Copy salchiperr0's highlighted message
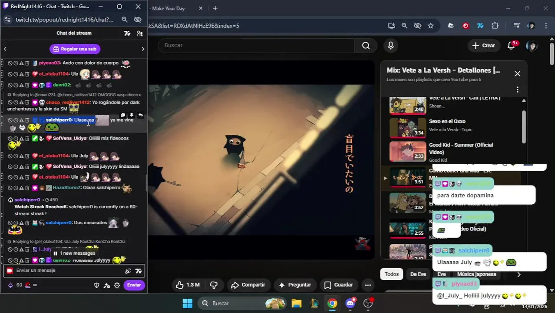The height and width of the screenshot is (313, 555). click(123, 115)
